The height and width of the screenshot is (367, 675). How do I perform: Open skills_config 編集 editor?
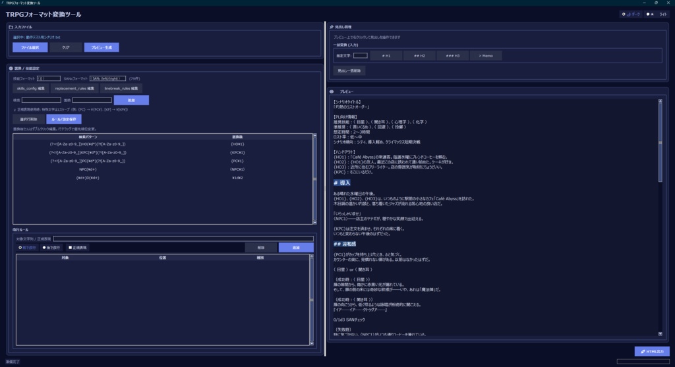coord(30,88)
